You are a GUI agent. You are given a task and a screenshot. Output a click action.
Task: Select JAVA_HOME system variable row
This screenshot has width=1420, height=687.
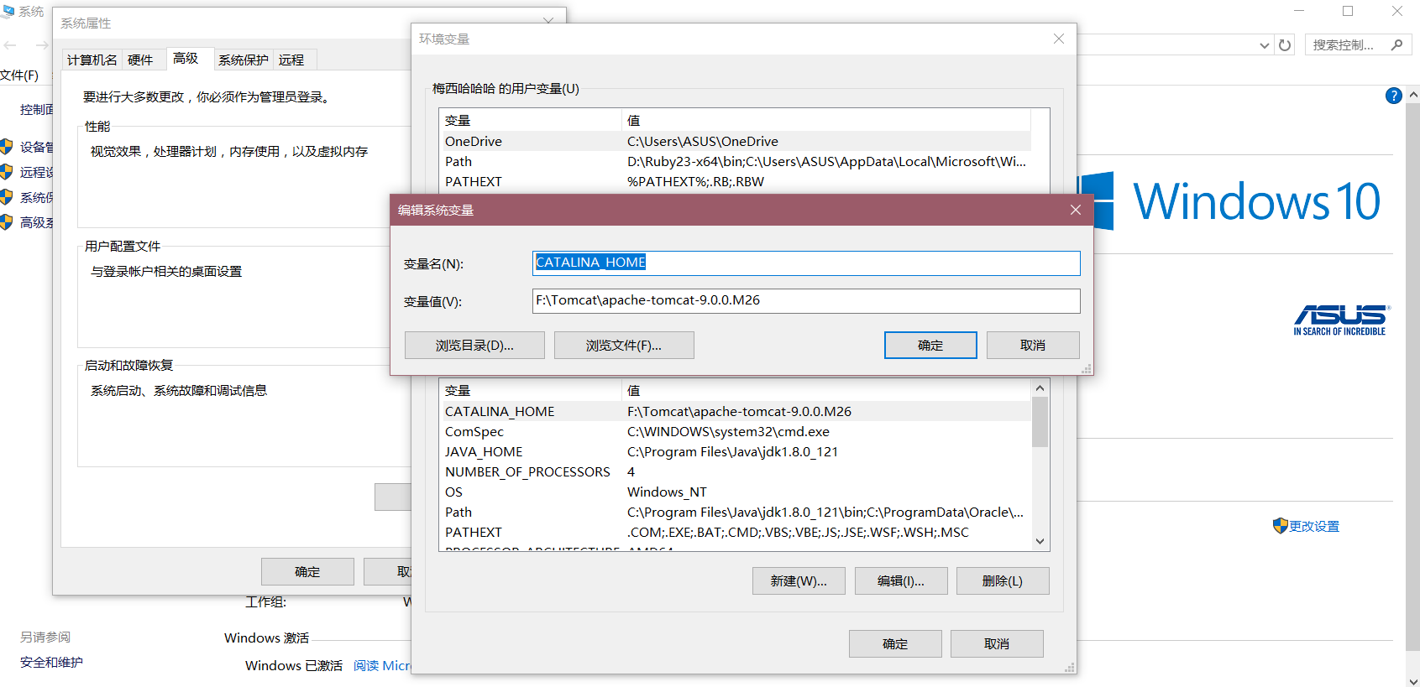pos(736,451)
